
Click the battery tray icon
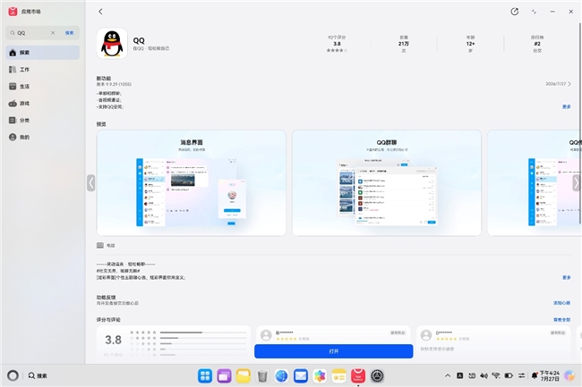509,375
